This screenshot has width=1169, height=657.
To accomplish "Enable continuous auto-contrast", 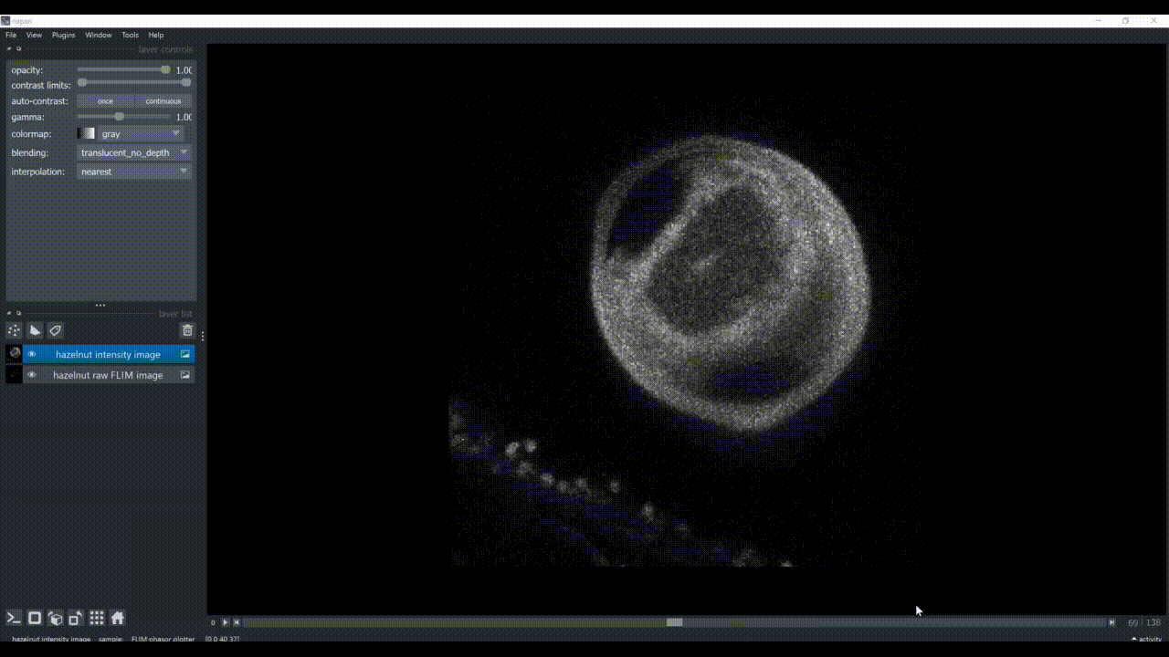I will tap(163, 100).
